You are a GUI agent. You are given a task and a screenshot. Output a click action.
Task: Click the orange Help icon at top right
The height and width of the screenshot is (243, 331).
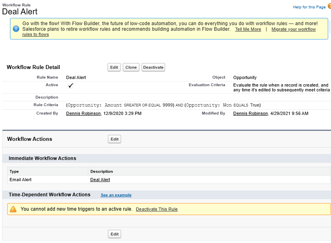tap(329, 7)
